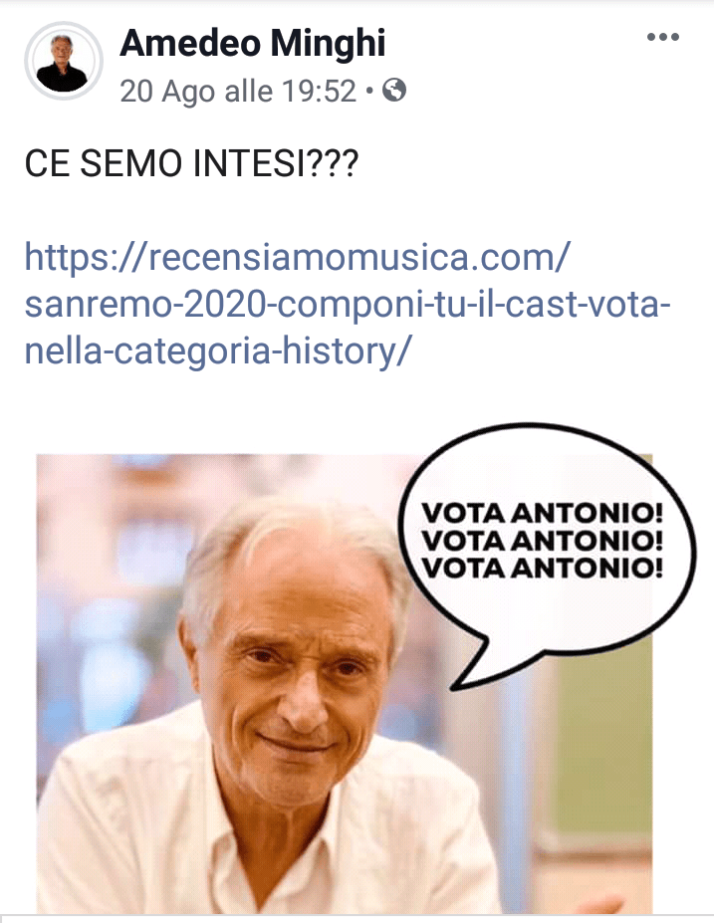Click the globe public-audience icon

(x=393, y=91)
